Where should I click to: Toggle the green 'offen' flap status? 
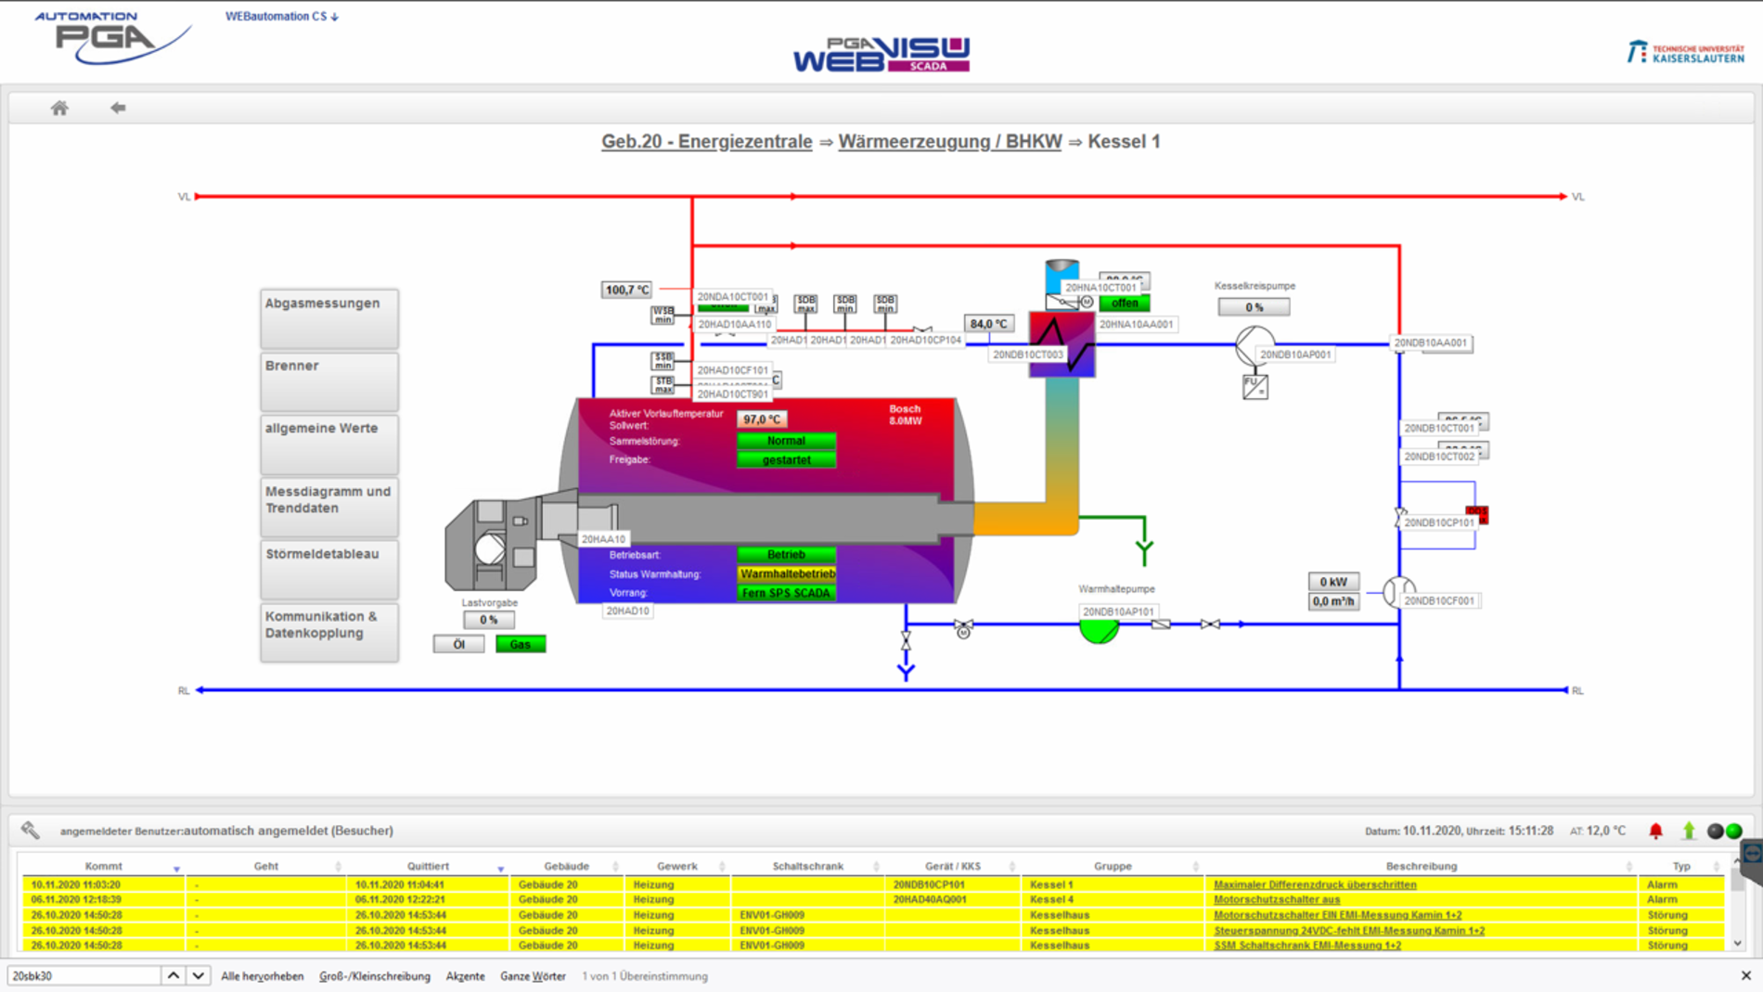[x=1124, y=303]
